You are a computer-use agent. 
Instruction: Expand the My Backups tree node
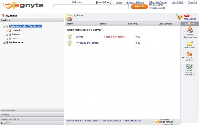click(x=4, y=43)
